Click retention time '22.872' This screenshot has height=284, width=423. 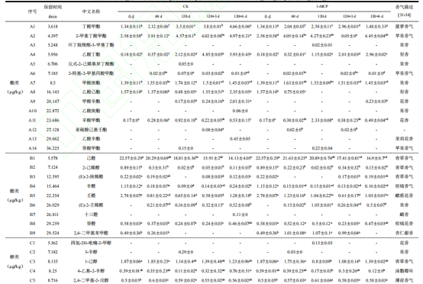(53, 111)
